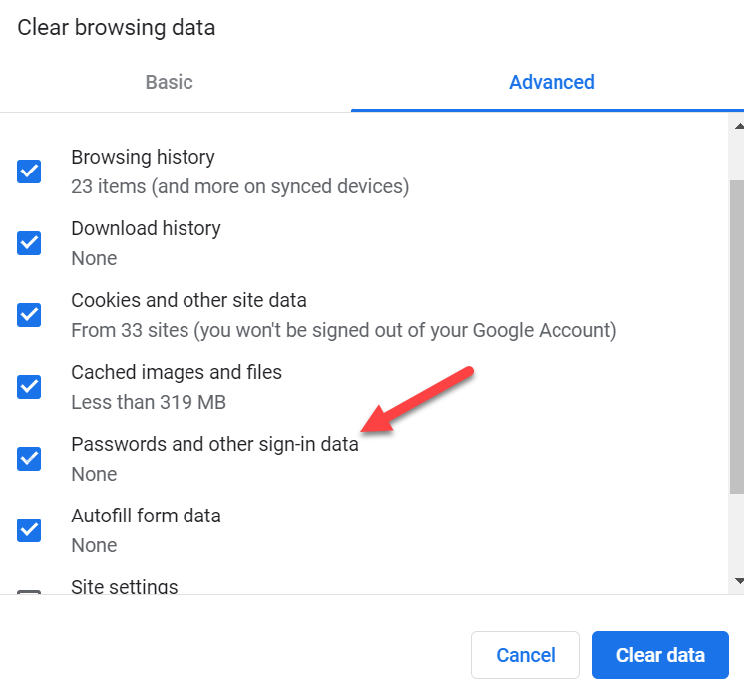
Task: Click the vertical scrollbar thumb
Action: click(x=737, y=337)
